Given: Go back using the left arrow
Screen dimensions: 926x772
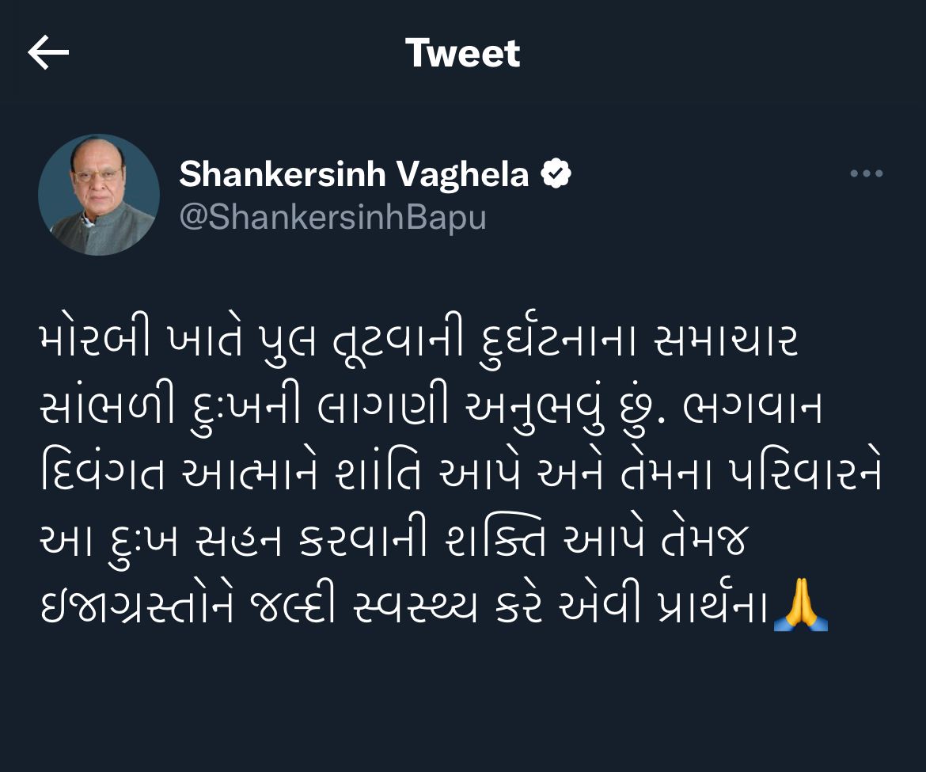Looking at the screenshot, I should (48, 52).
